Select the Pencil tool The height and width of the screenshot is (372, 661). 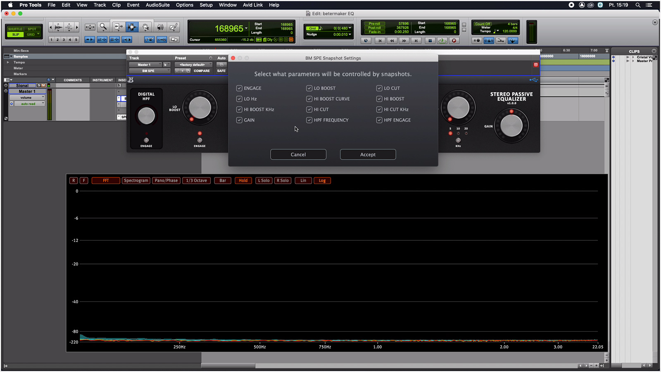(174, 27)
